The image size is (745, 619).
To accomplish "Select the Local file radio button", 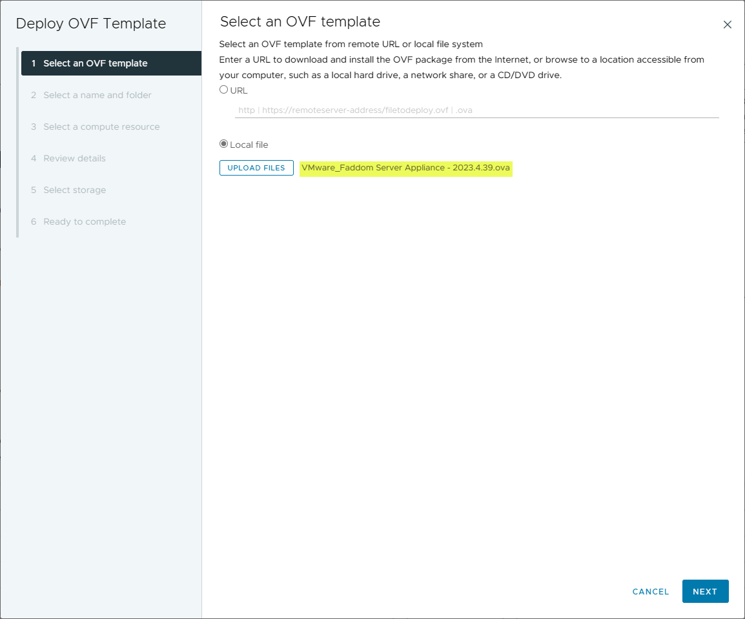I will point(224,144).
